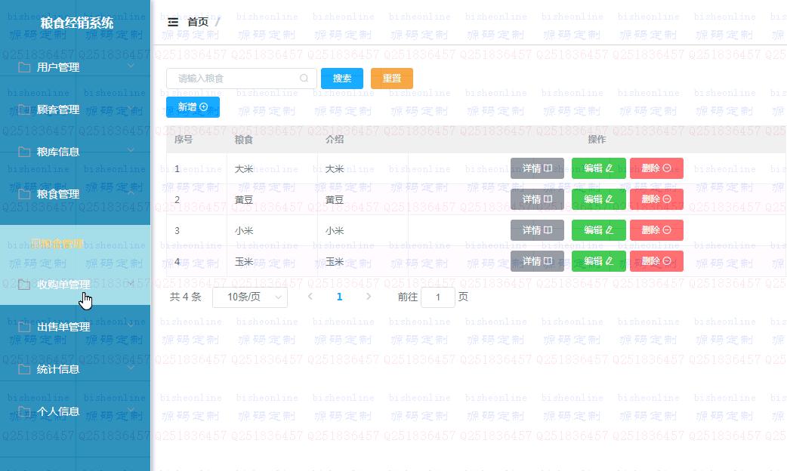The image size is (787, 471).
Task: View 详情 details for the 小米 row
Action: coord(537,230)
